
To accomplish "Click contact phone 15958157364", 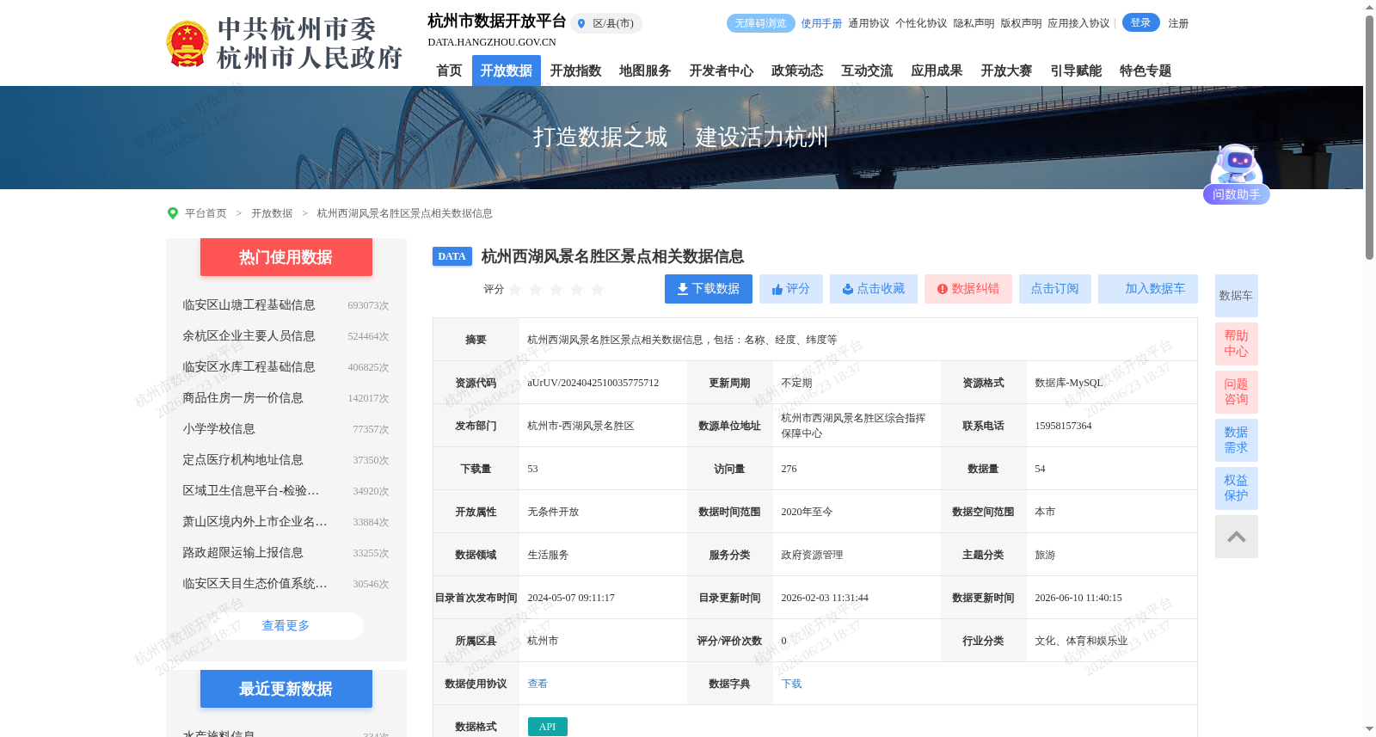I will 1063,426.
